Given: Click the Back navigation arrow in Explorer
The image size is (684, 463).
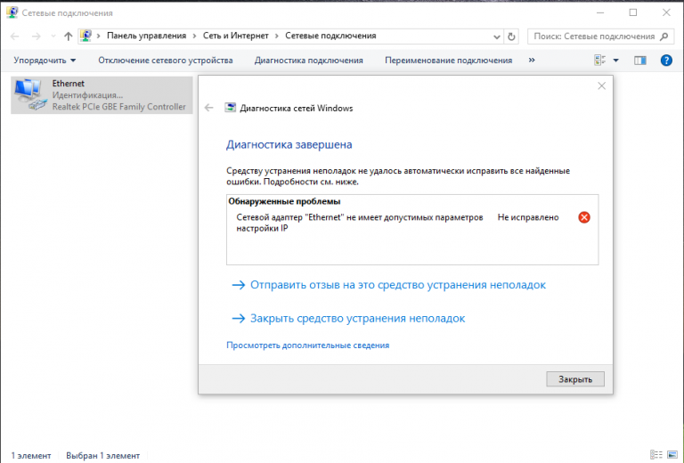Looking at the screenshot, I should pyautogui.click(x=14, y=37).
